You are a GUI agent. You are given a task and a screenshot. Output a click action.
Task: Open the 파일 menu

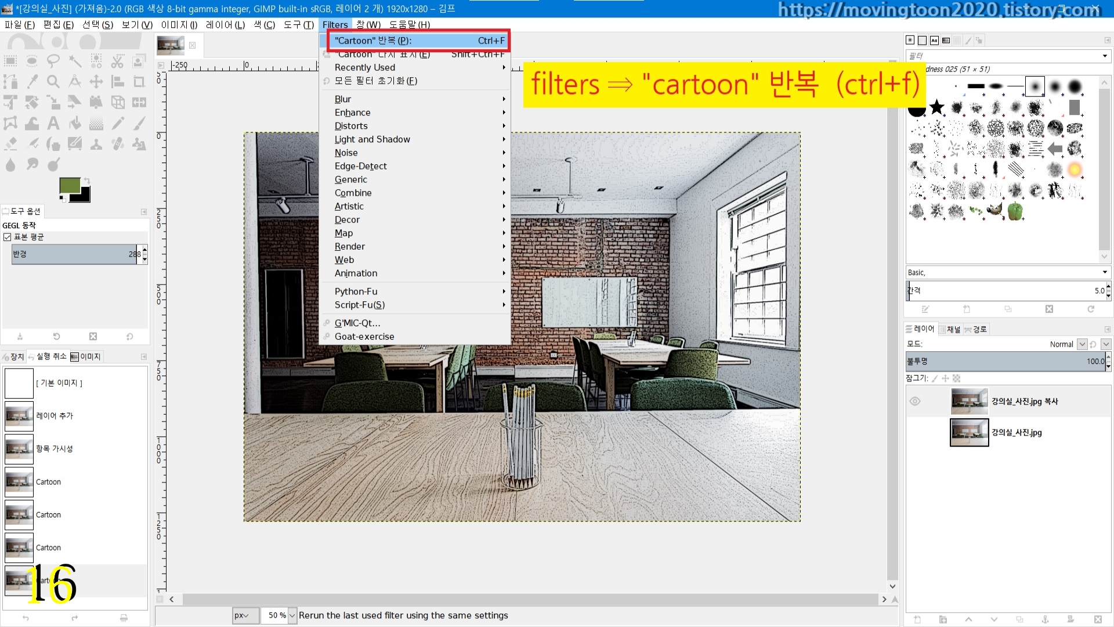[20, 24]
